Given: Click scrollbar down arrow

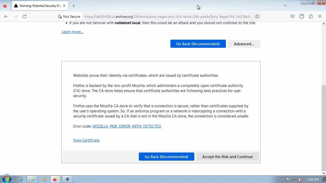Looking at the screenshot, I should (x=324, y=173).
